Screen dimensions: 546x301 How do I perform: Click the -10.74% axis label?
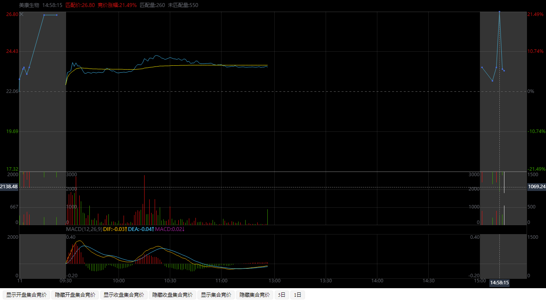pyautogui.click(x=537, y=131)
